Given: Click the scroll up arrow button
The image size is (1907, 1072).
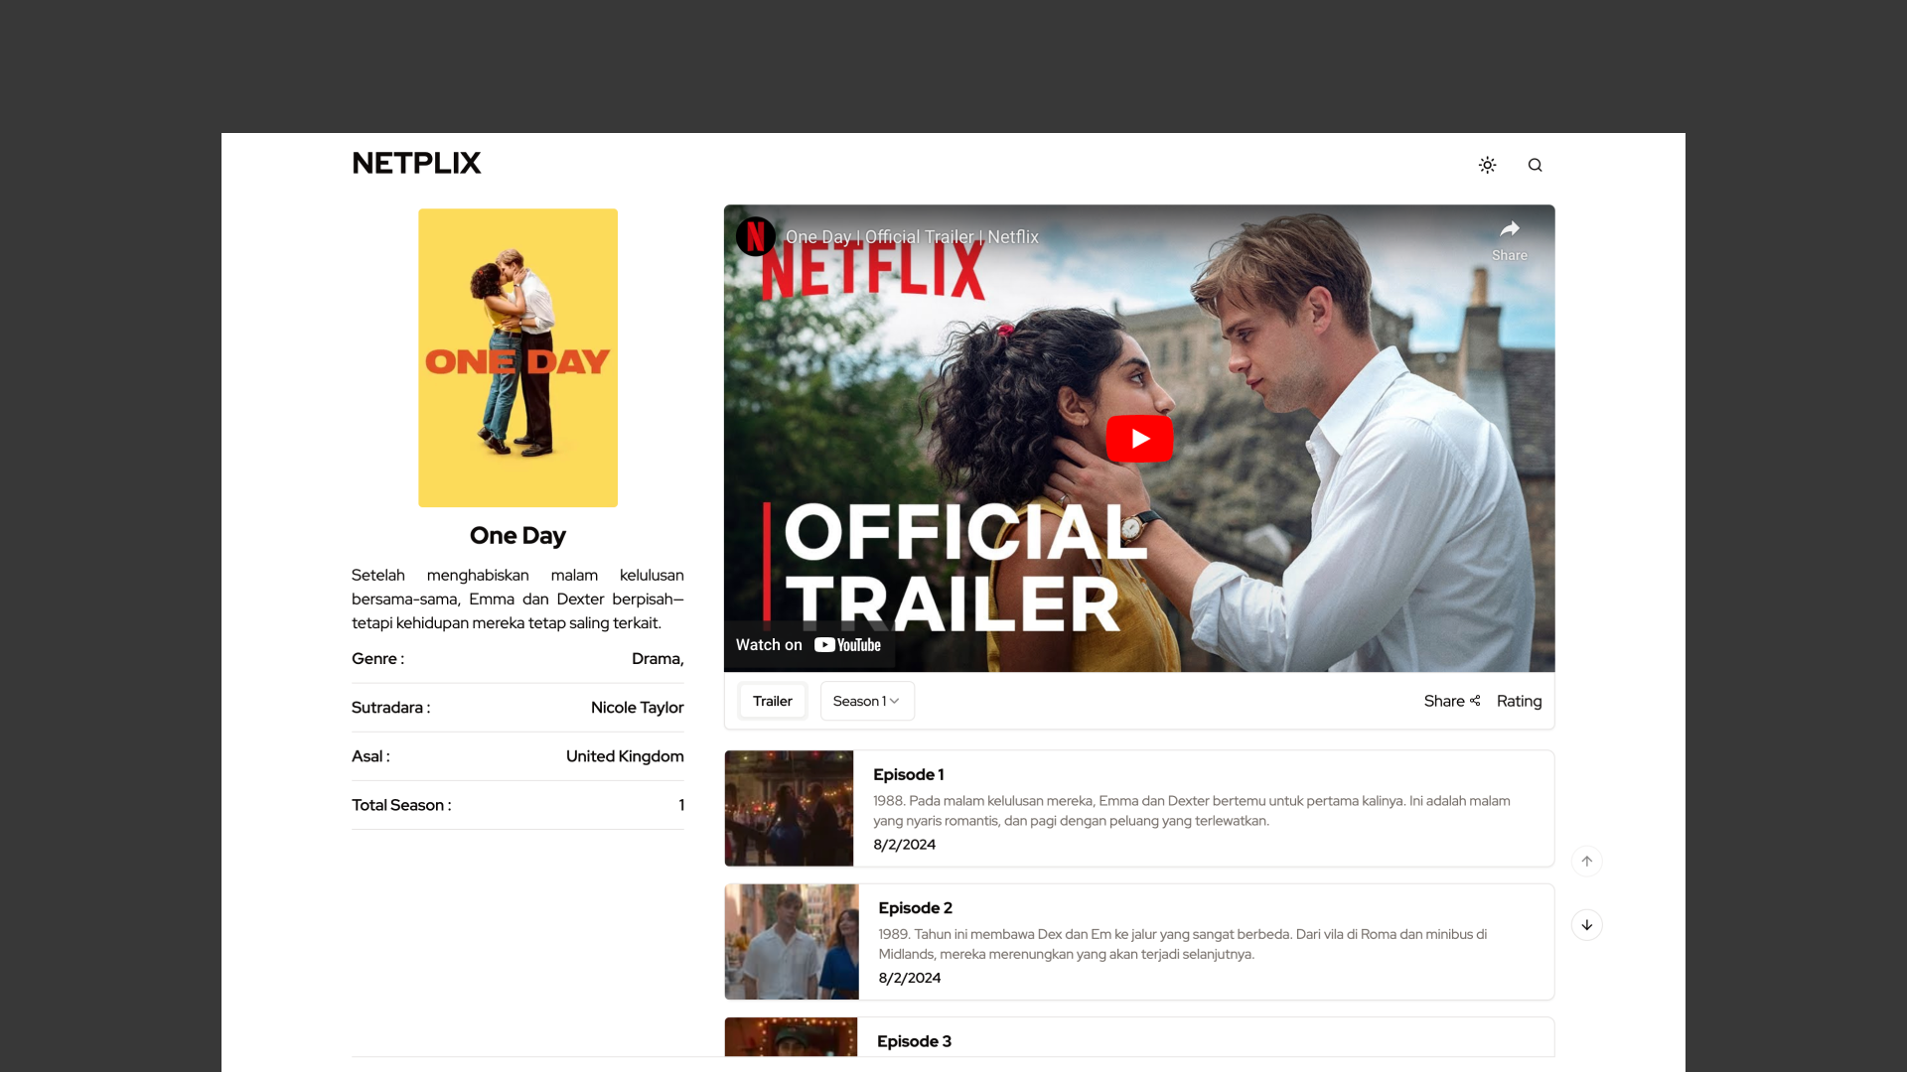Looking at the screenshot, I should [1586, 861].
